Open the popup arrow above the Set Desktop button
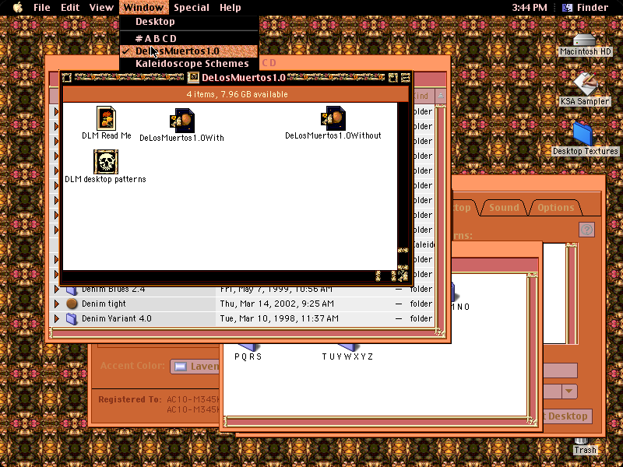 569,392
